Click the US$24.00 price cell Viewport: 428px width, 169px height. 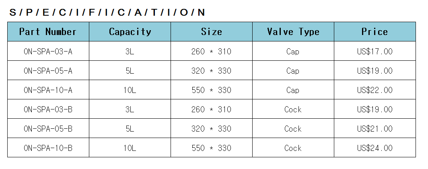click(374, 148)
